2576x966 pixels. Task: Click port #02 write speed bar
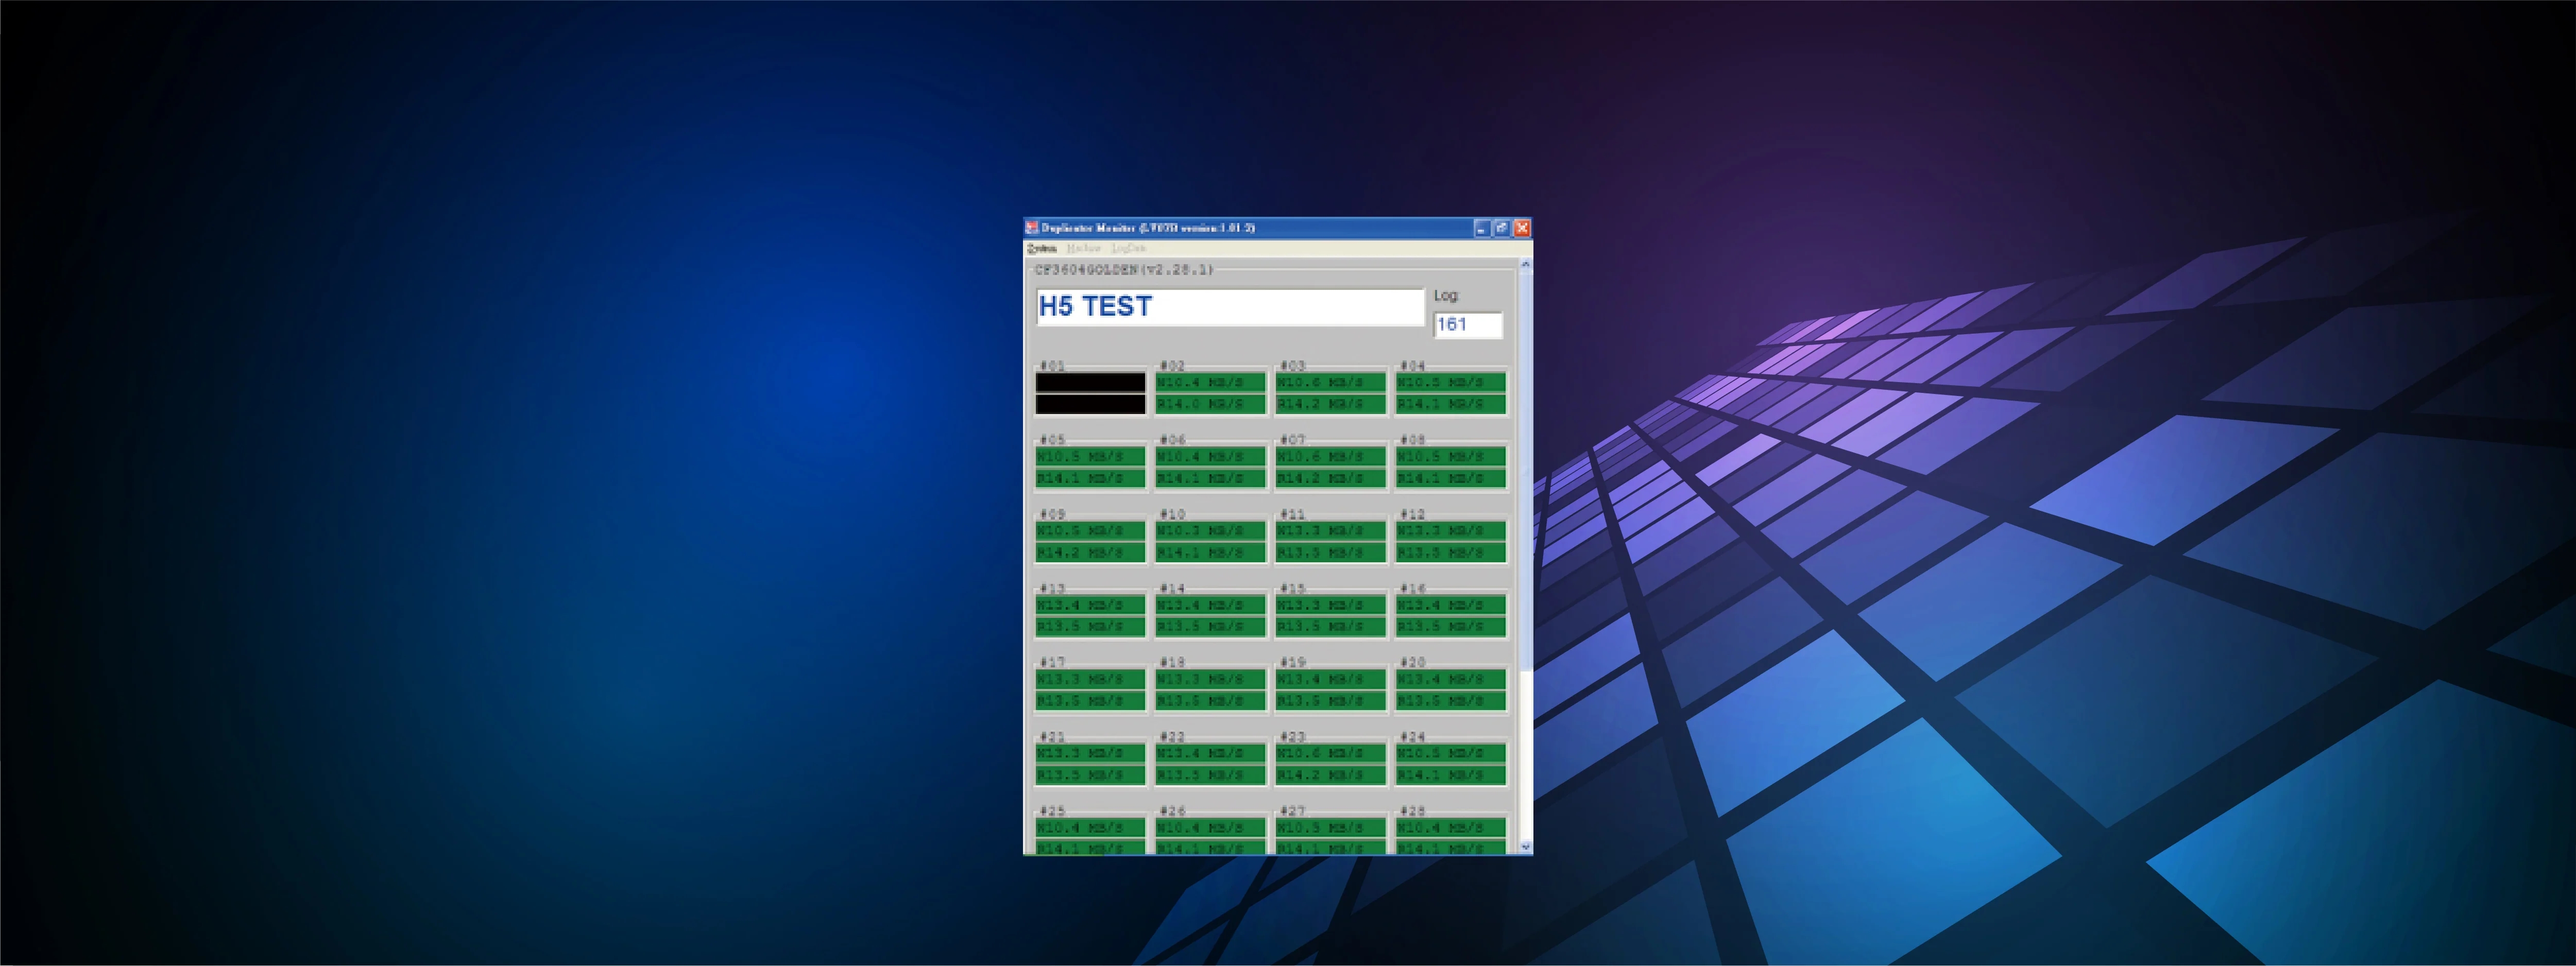1210,382
